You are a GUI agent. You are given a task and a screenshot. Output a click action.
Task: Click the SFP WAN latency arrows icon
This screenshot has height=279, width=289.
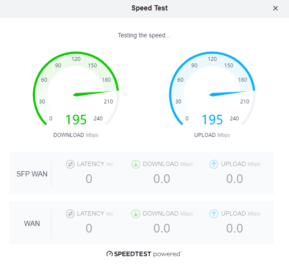point(70,164)
